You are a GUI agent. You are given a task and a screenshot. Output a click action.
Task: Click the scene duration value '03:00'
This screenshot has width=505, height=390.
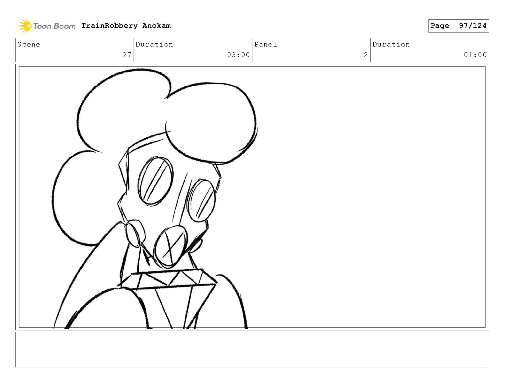pyautogui.click(x=238, y=55)
